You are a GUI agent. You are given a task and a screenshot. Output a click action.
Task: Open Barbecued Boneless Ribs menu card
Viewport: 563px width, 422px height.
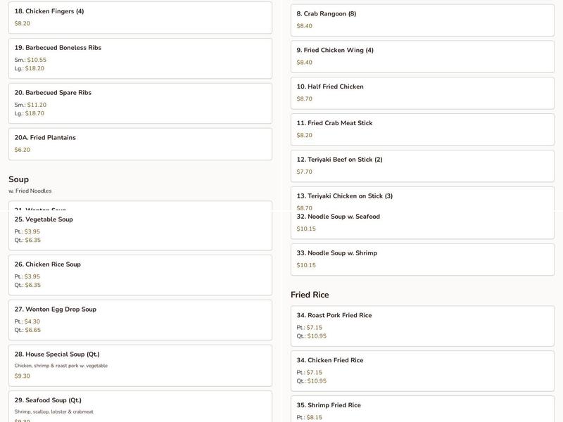coord(140,58)
